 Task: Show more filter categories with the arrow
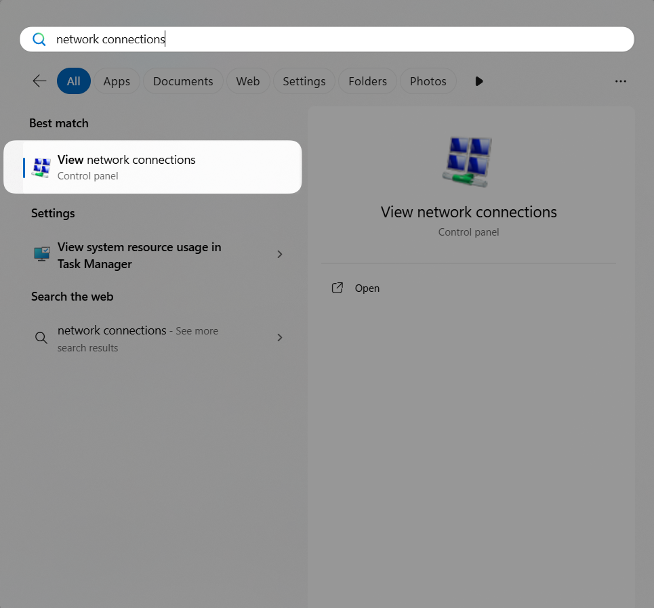point(479,81)
